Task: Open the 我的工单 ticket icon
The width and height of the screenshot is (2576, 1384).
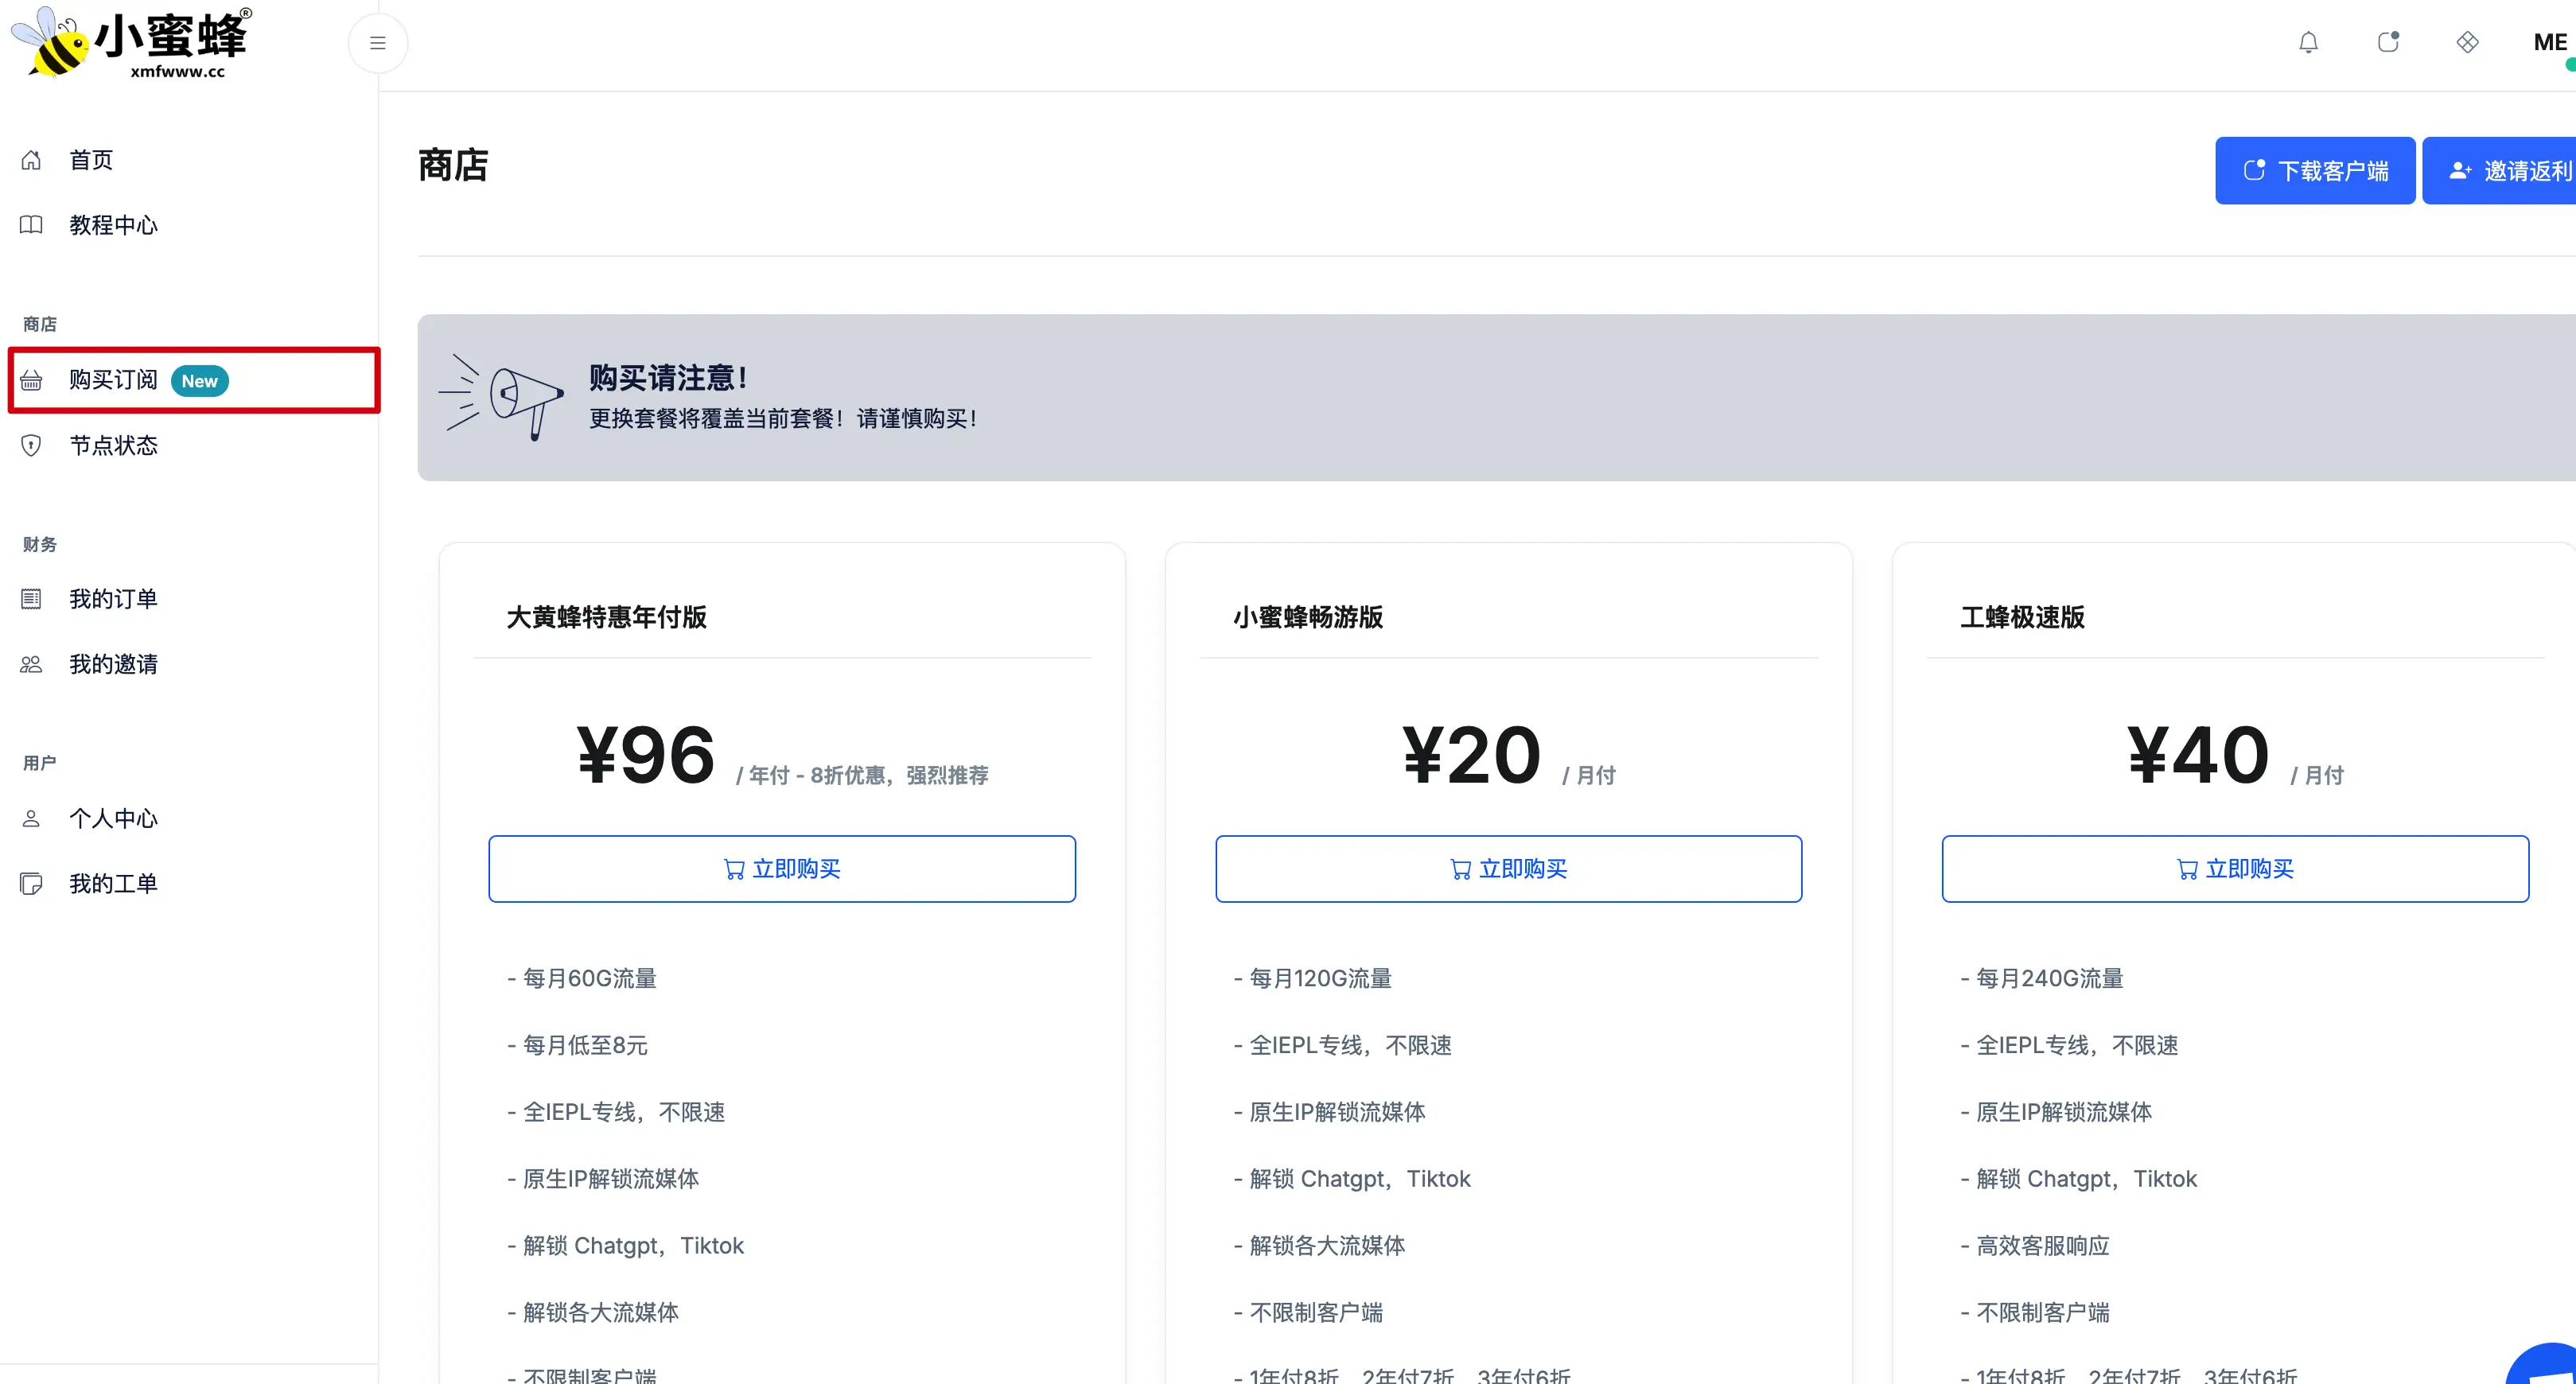Action: point(30,883)
